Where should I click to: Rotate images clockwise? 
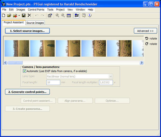151,44
